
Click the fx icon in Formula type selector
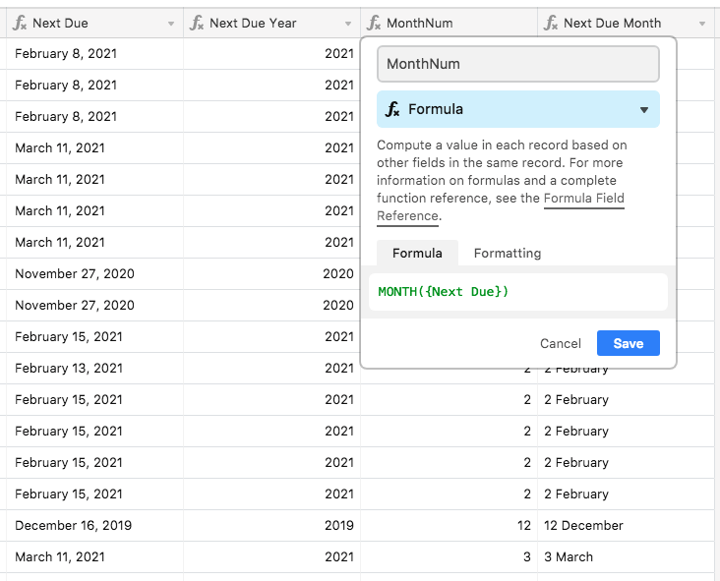(x=392, y=109)
